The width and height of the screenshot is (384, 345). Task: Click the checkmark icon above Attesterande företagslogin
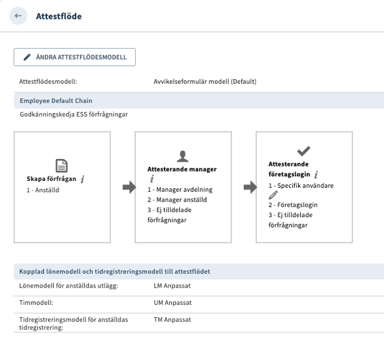click(304, 151)
